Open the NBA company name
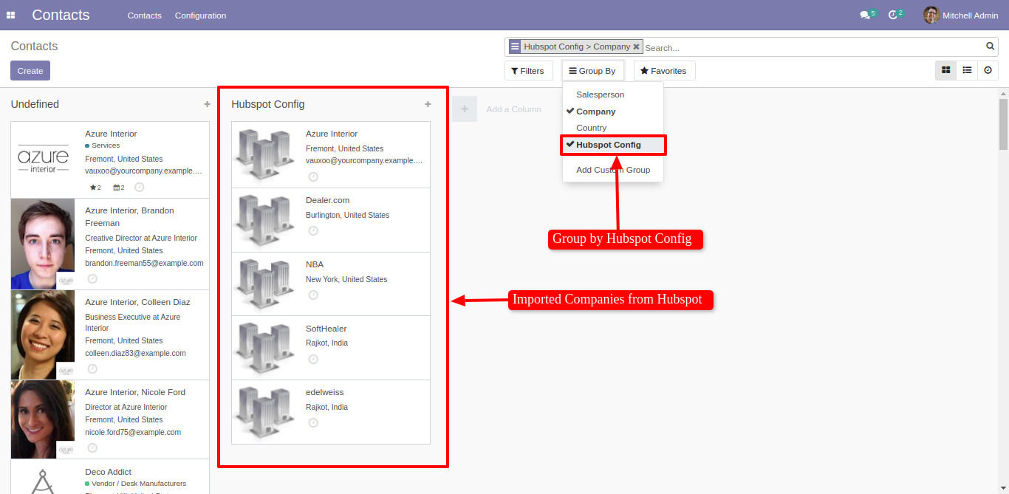This screenshot has width=1009, height=494. 314,264
